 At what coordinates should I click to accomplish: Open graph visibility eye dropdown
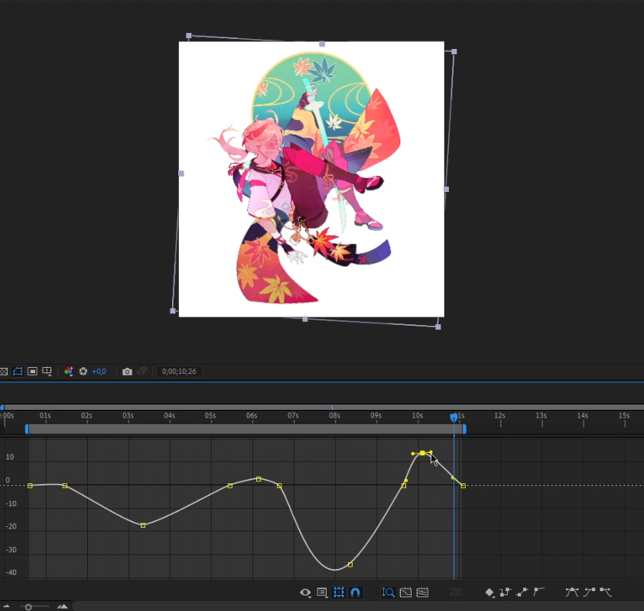tap(306, 592)
